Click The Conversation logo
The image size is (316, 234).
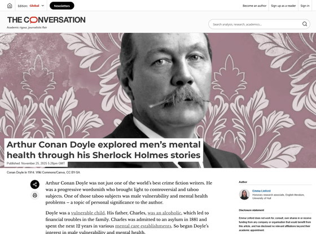click(x=46, y=20)
